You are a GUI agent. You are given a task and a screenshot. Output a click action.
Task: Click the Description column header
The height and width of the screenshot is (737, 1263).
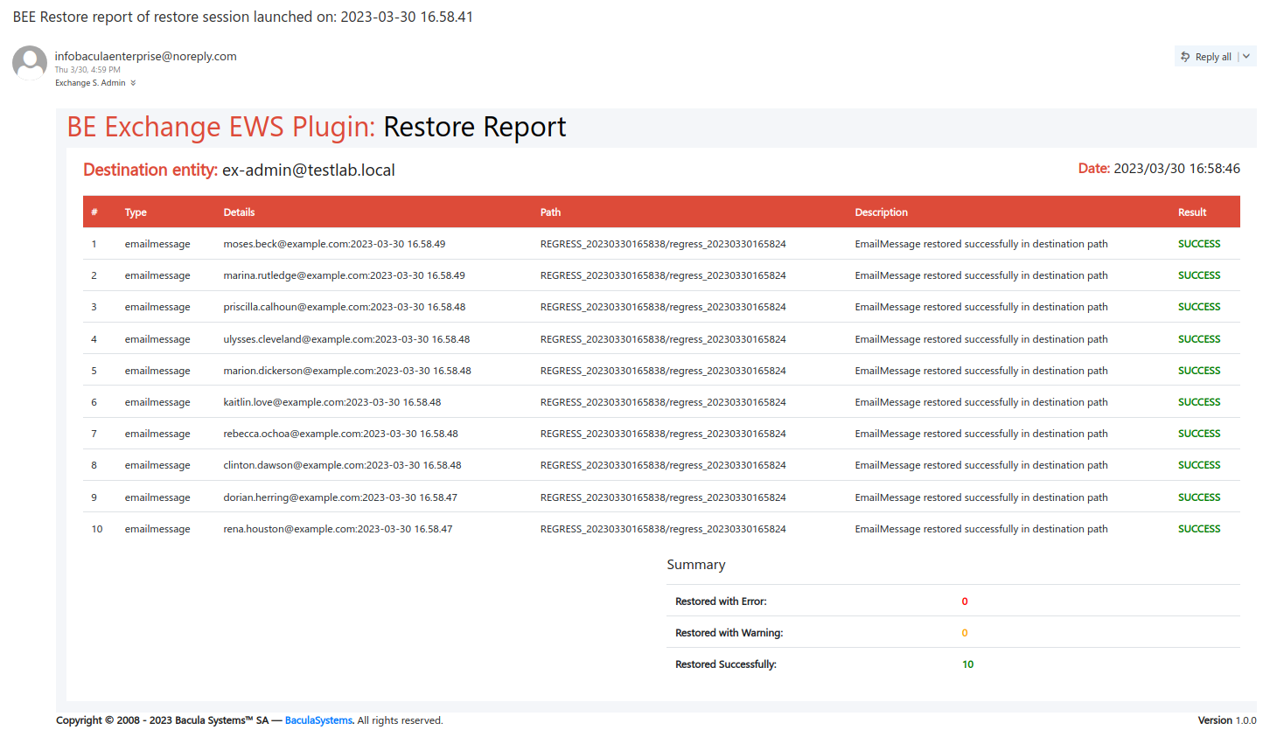coord(881,212)
